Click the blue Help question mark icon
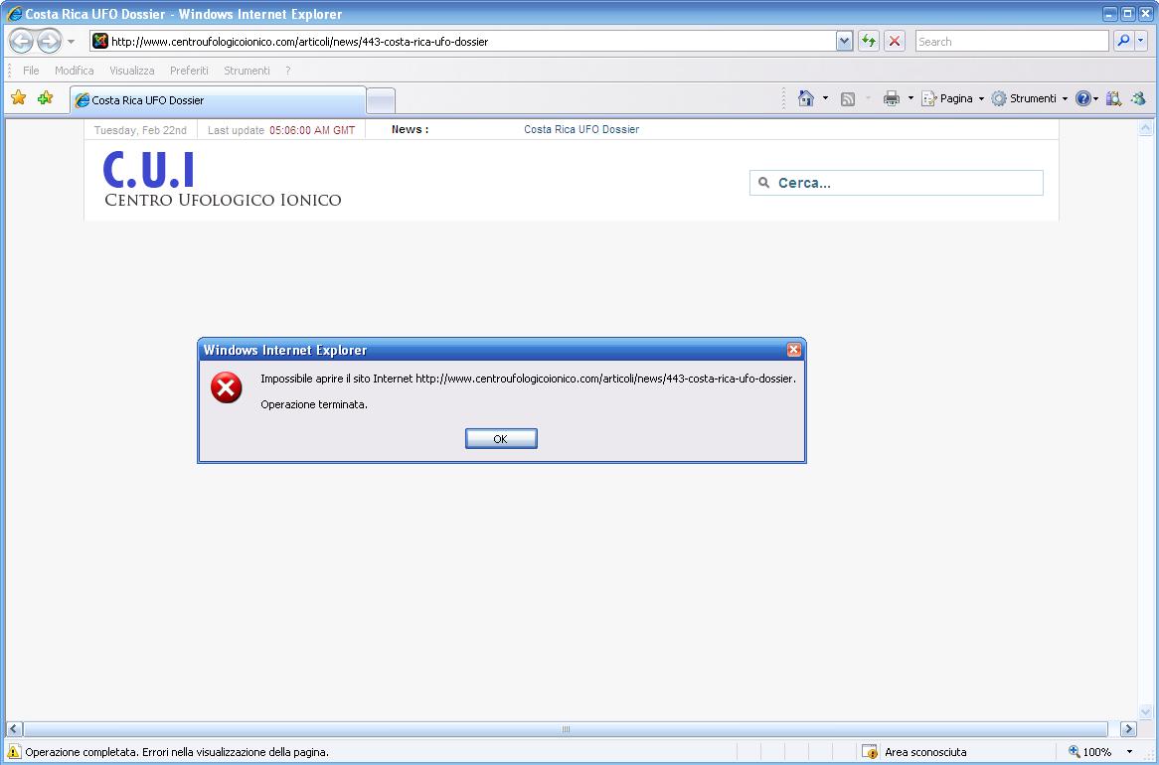This screenshot has width=1159, height=765. click(1082, 98)
